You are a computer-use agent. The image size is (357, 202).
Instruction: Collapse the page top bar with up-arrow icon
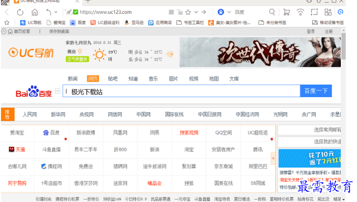(x=3, y=31)
